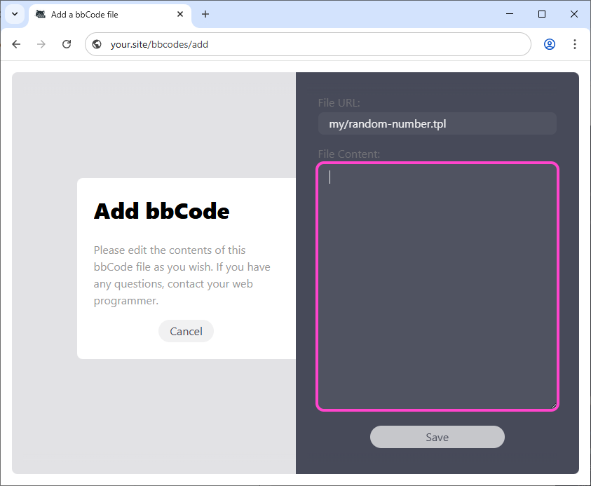This screenshot has width=591, height=486.
Task: Go back to the previous page
Action: point(16,44)
